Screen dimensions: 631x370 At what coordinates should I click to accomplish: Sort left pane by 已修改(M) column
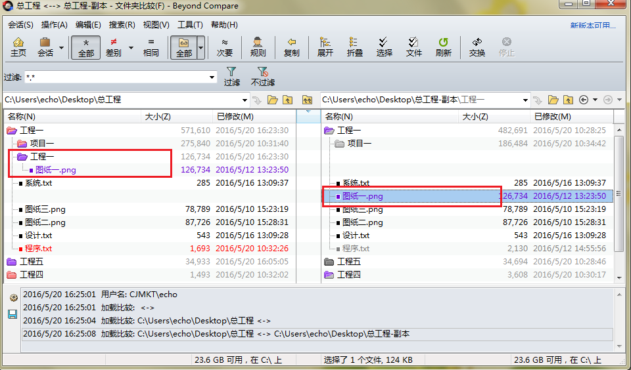click(254, 117)
